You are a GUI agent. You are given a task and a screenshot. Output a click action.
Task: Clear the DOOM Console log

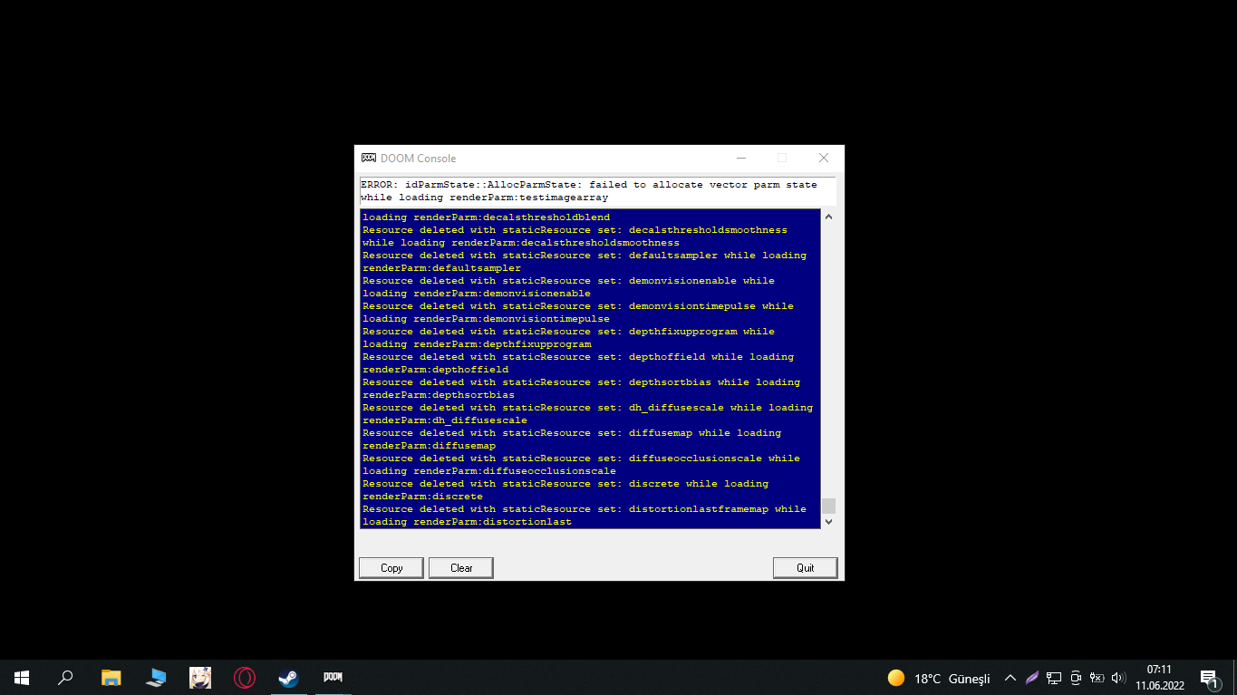pyautogui.click(x=461, y=568)
